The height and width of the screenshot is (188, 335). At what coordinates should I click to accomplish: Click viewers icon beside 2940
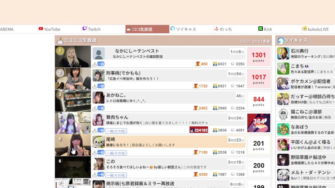(x=215, y=108)
